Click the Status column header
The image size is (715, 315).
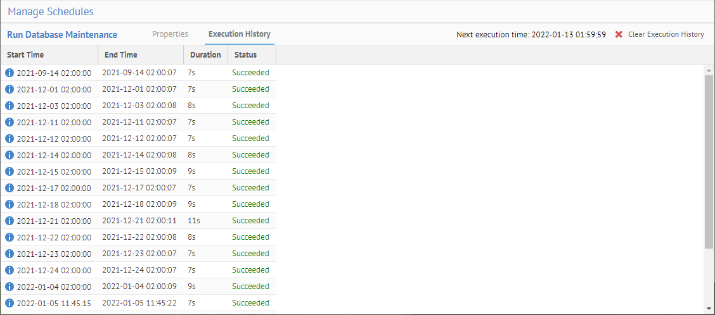point(245,55)
